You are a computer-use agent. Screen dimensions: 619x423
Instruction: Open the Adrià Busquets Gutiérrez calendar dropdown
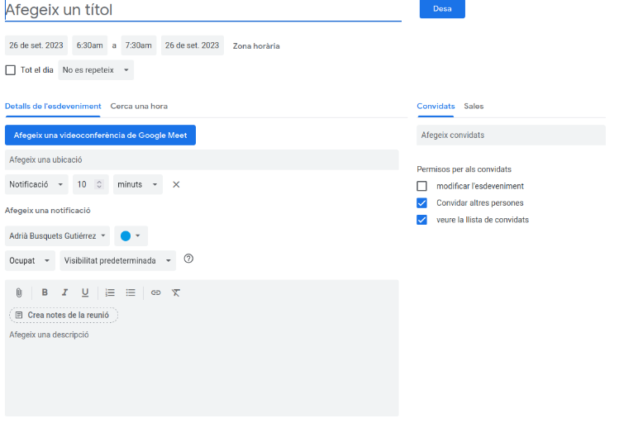57,235
